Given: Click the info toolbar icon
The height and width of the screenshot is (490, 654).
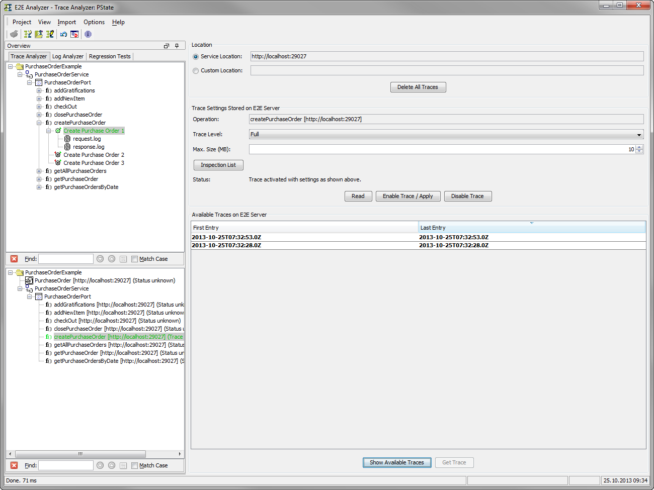Looking at the screenshot, I should (88, 34).
